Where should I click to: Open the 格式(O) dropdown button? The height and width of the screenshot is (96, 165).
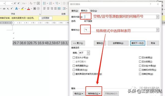(79, 94)
